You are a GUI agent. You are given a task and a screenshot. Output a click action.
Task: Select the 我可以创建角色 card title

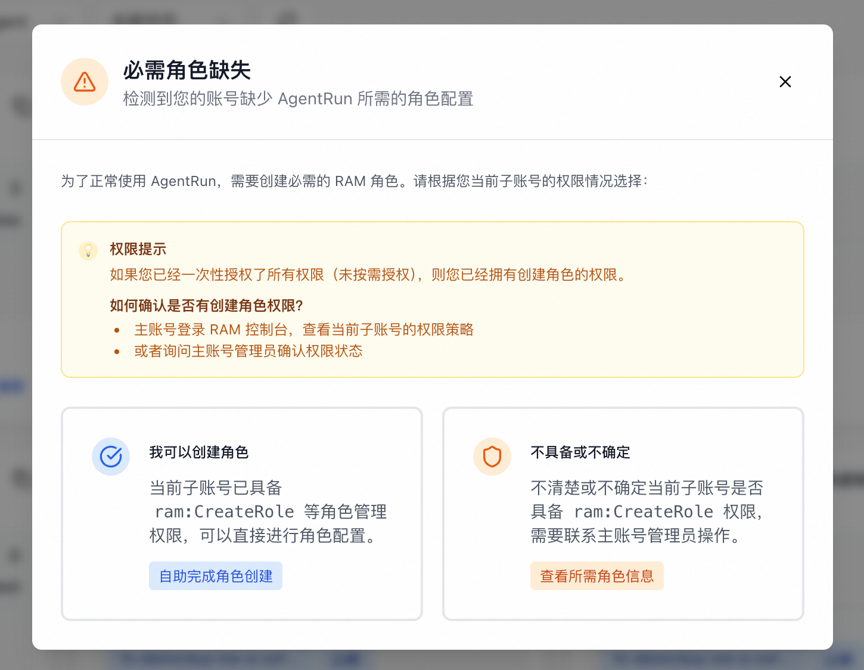[199, 452]
